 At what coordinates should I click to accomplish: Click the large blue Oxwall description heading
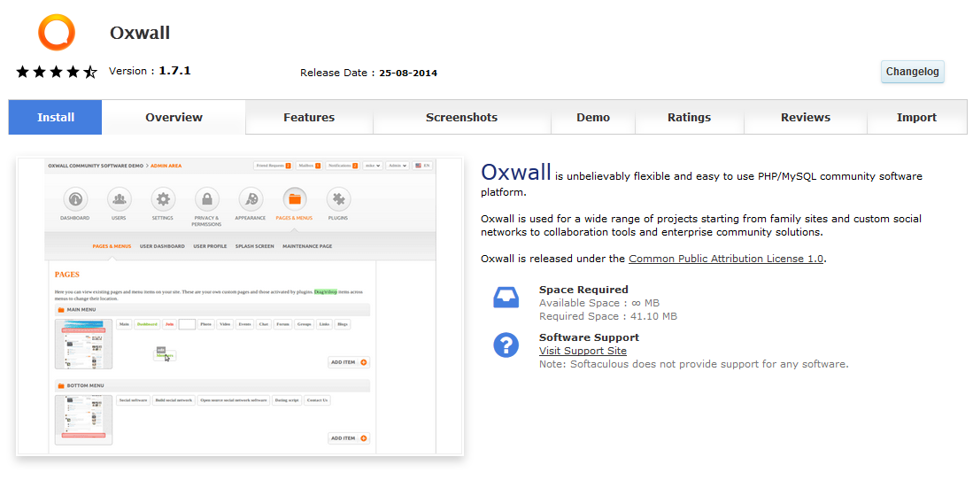[x=515, y=172]
